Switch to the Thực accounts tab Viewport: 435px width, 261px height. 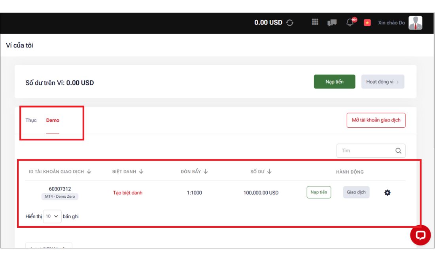point(31,120)
